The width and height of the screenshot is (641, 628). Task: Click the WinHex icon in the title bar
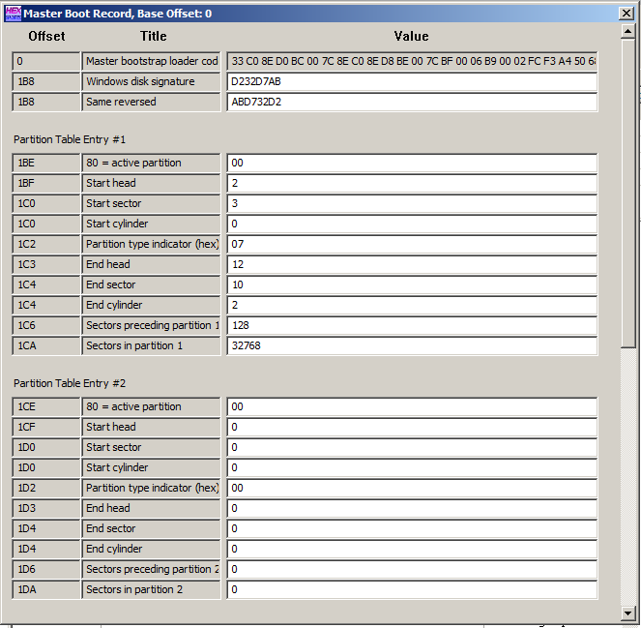[13, 14]
